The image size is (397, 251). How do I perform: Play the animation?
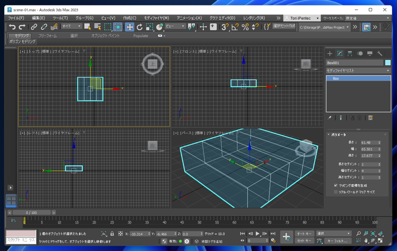(x=258, y=234)
